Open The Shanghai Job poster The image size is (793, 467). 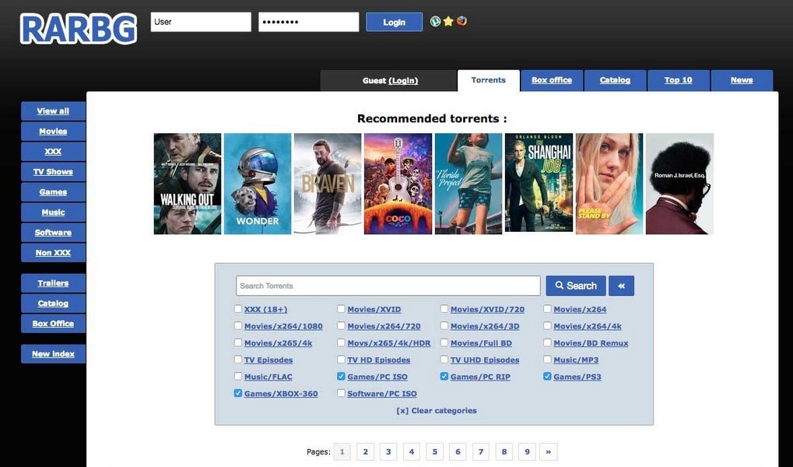tap(539, 183)
